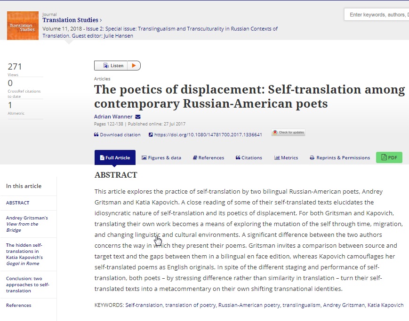
Task: Click the Russian-American poetry keyword
Action: (249, 305)
